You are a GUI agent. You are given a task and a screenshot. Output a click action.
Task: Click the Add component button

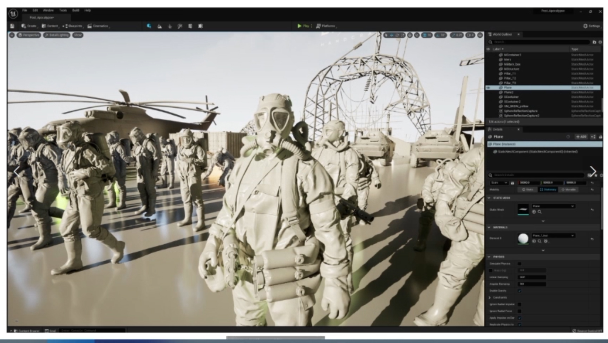[x=582, y=137]
